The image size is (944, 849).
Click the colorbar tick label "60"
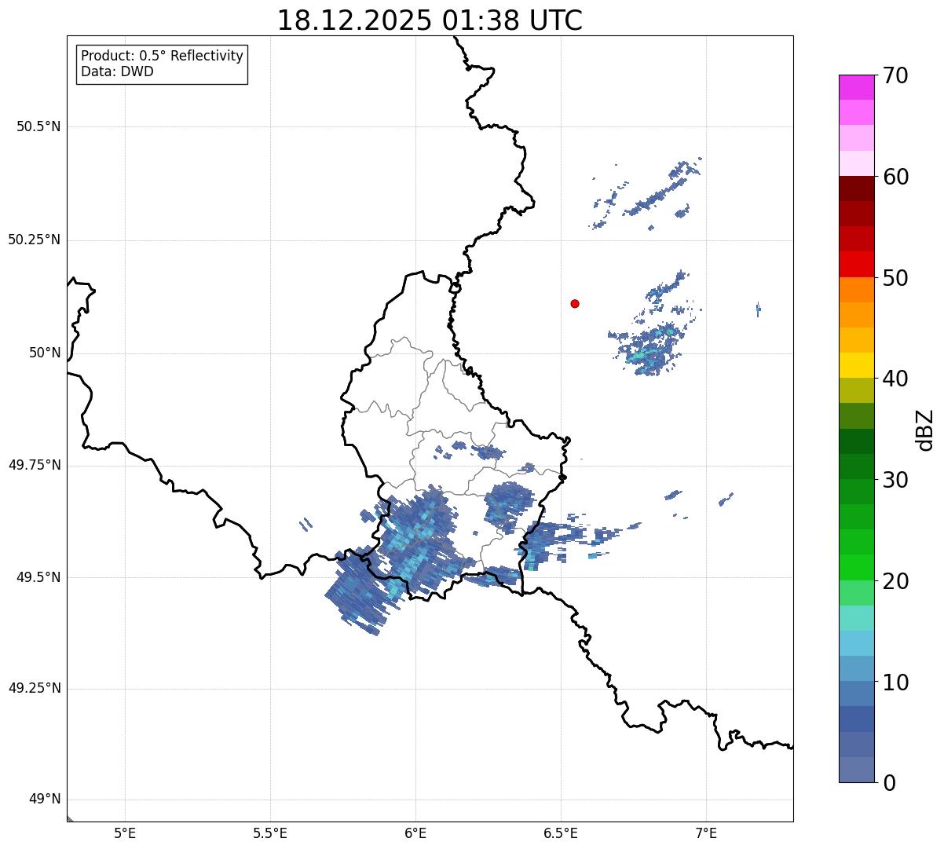click(x=896, y=177)
